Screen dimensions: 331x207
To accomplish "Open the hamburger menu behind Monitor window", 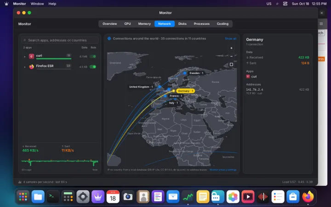I will (321, 24).
